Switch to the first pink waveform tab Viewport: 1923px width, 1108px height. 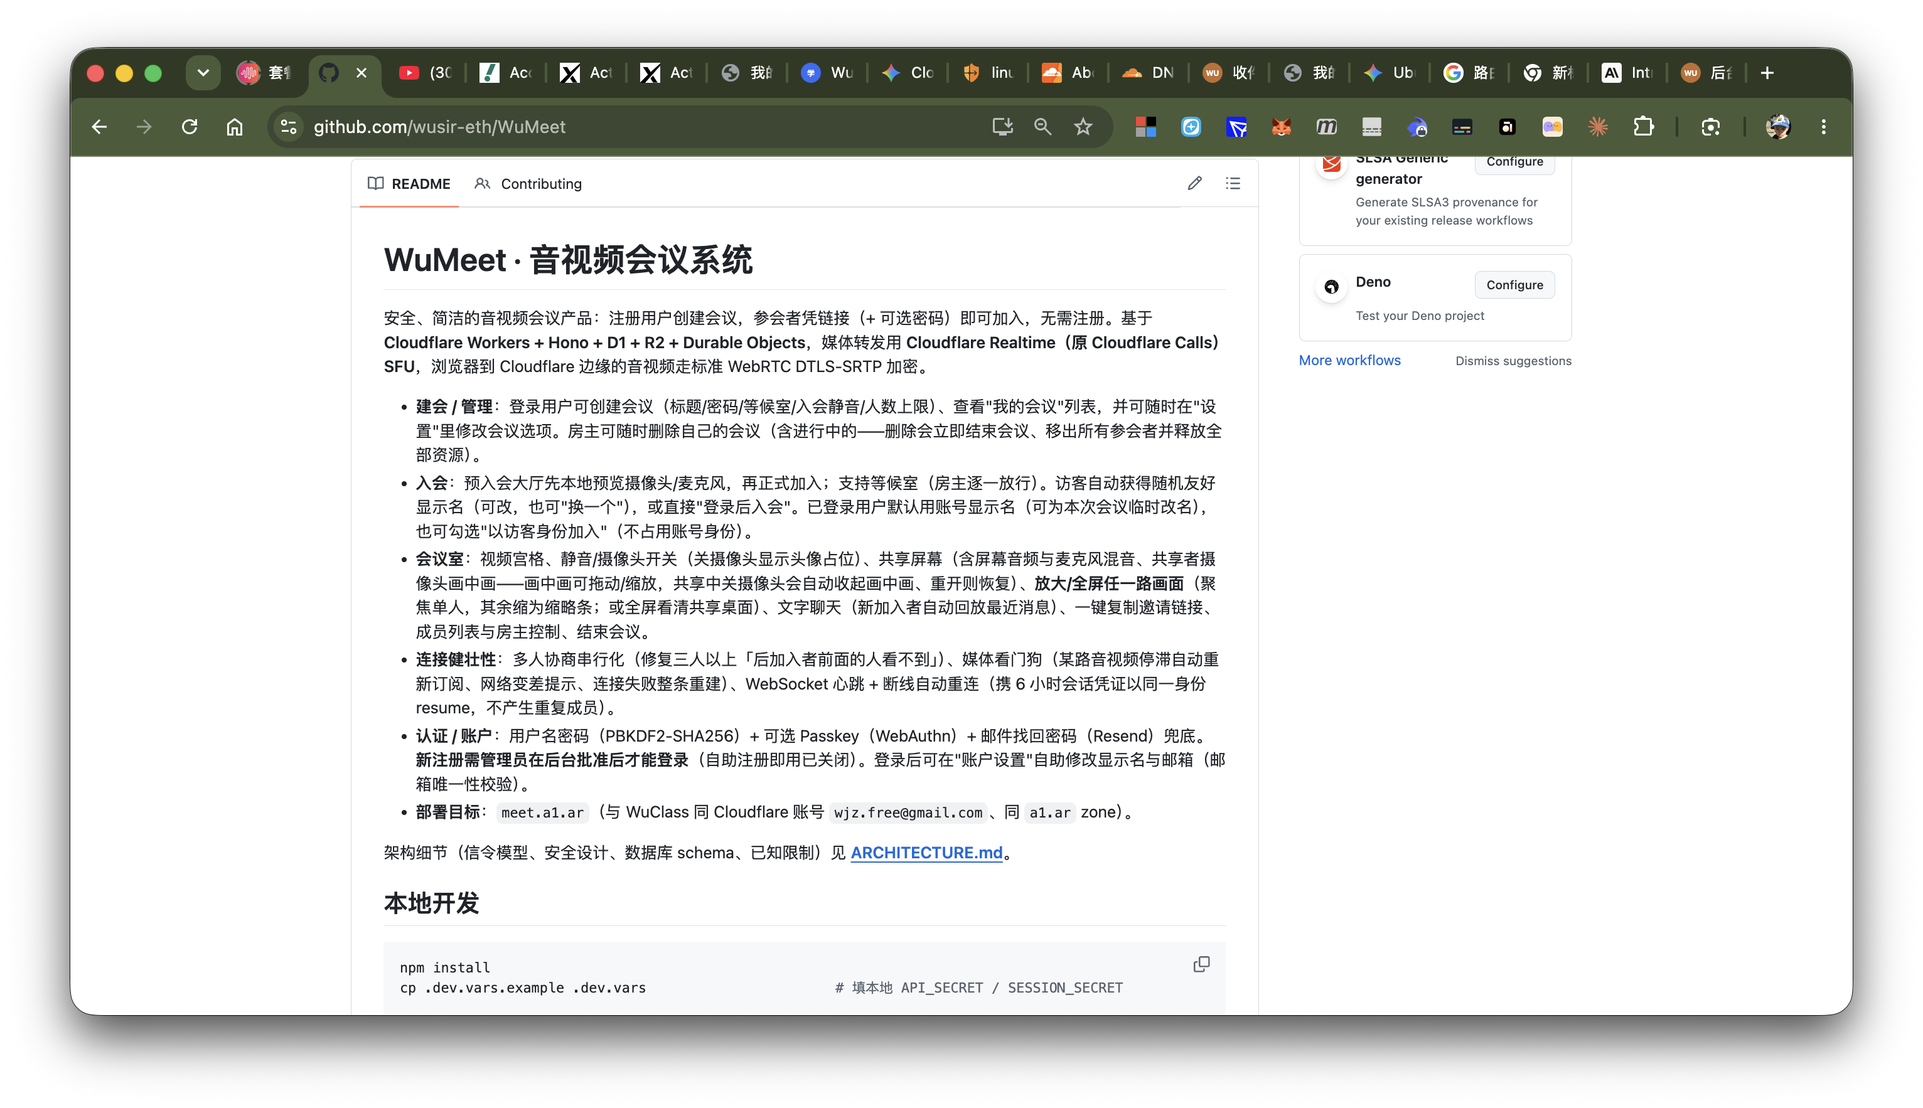264,73
